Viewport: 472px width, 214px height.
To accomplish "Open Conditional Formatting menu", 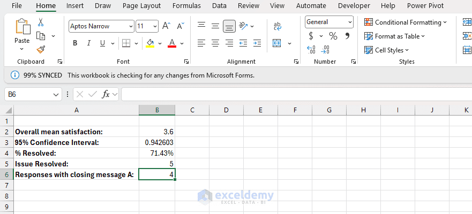I will pyautogui.click(x=406, y=22).
